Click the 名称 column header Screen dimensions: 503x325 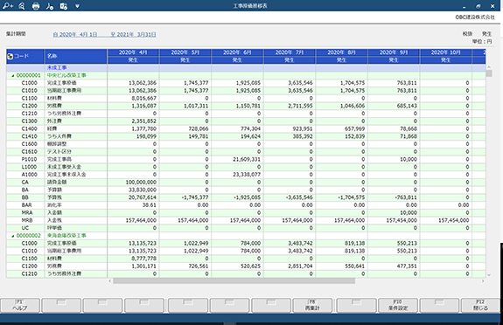point(76,57)
